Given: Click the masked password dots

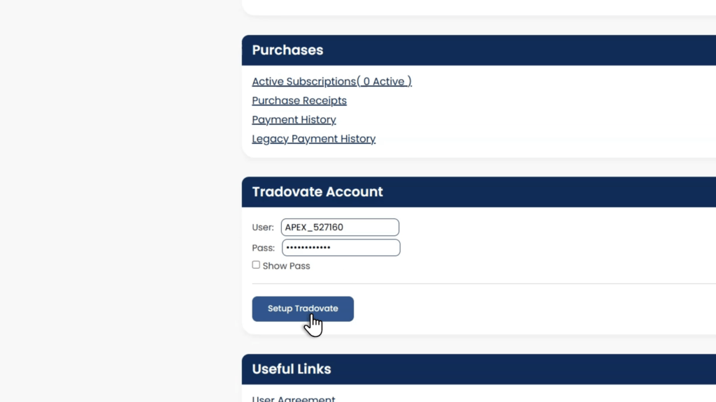Looking at the screenshot, I should 308,248.
